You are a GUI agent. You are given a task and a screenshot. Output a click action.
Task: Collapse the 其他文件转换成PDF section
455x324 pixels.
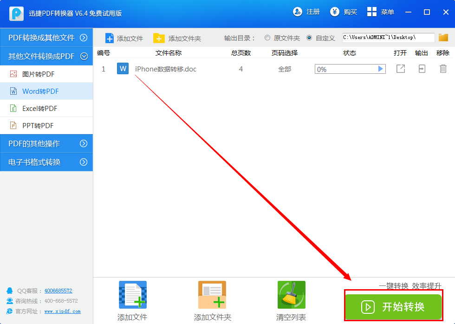46,56
